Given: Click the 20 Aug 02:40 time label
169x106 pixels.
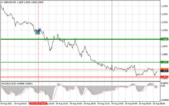Looking at the screenshot, I should pos(131,104).
